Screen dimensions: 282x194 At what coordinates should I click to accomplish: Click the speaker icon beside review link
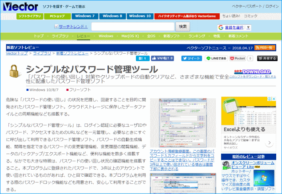click(x=226, y=165)
